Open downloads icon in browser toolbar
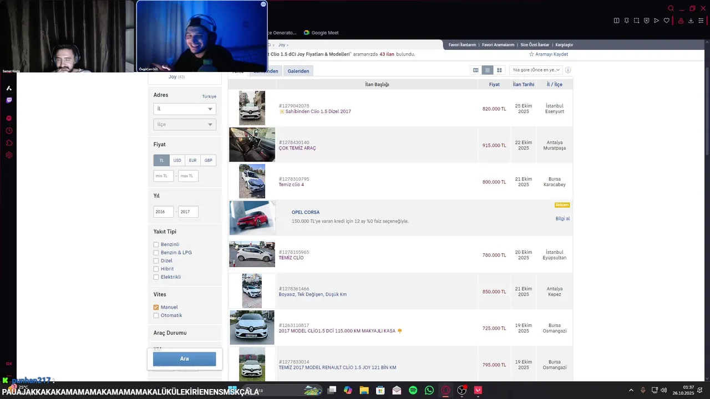 691,21
